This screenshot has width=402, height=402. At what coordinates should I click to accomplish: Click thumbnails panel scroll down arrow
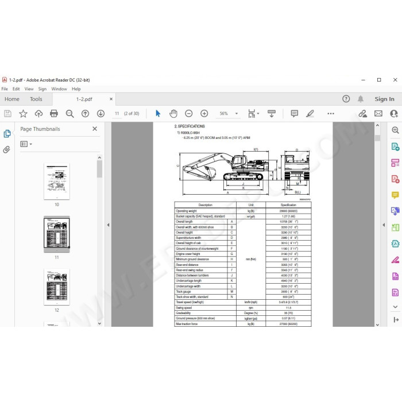pos(99,323)
